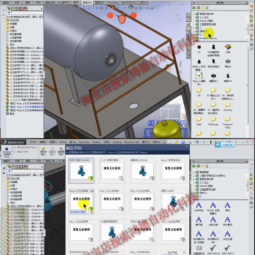Image resolution: width=255 pixels, height=255 pixels.
Task: Open the 视图(V) menu
Action: tap(53, 142)
